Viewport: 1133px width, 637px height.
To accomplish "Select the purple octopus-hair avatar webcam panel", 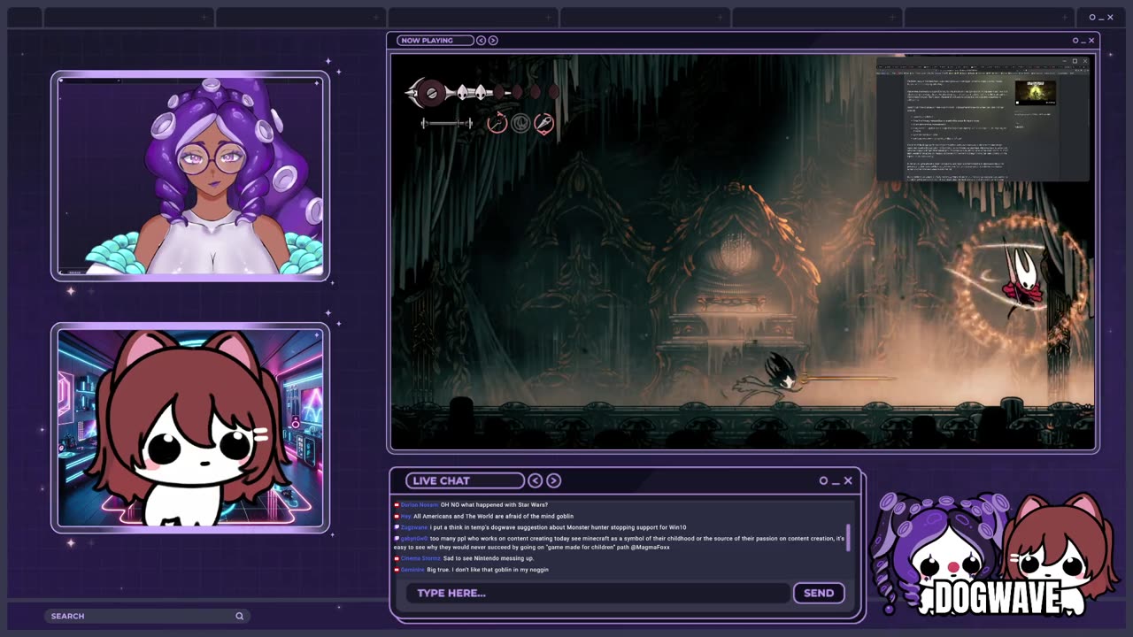I will click(x=190, y=177).
